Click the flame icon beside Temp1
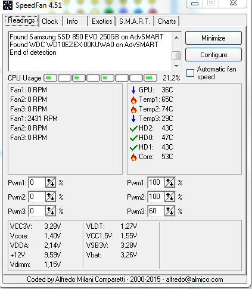 tap(133, 100)
